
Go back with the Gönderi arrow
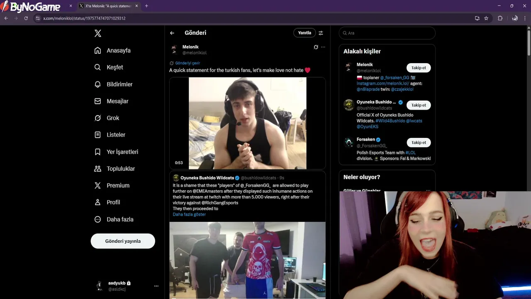172,33
